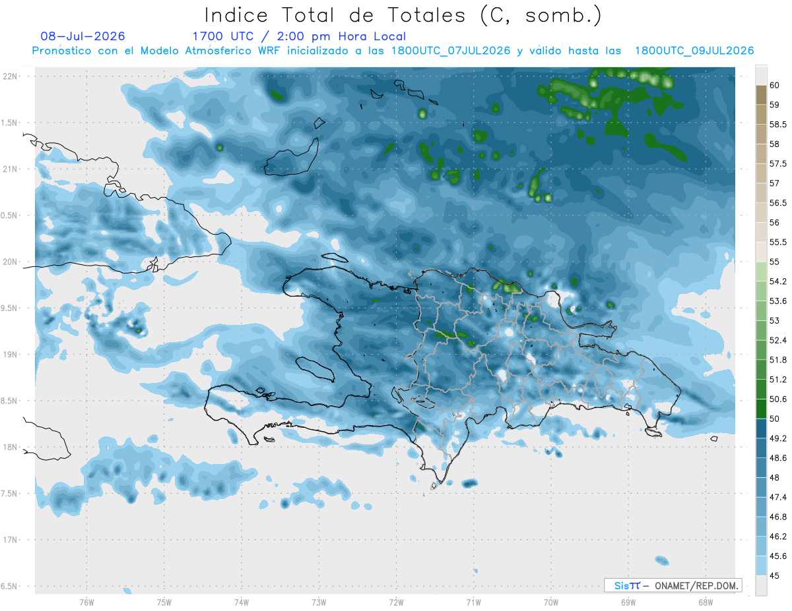
Task: Pick the light blue swatch between 45 and 45.6
Action: point(761,566)
